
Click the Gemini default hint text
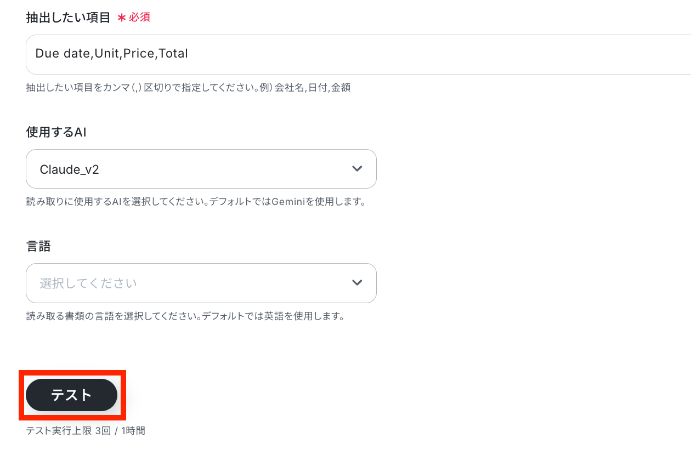(x=196, y=202)
